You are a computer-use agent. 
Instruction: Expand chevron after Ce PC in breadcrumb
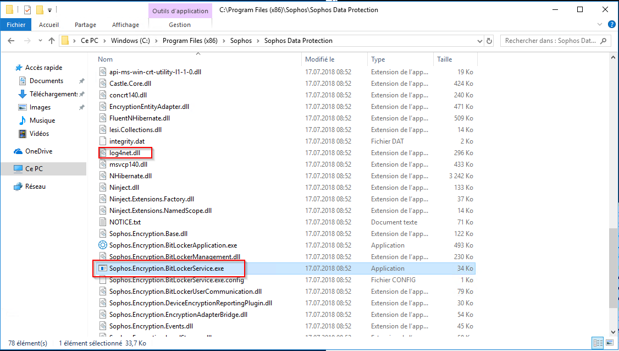click(104, 41)
